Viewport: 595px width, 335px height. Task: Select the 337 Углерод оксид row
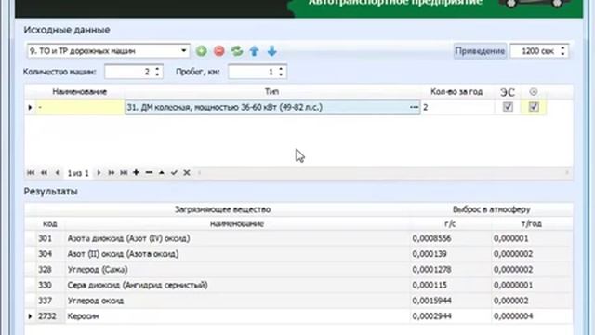click(x=299, y=301)
